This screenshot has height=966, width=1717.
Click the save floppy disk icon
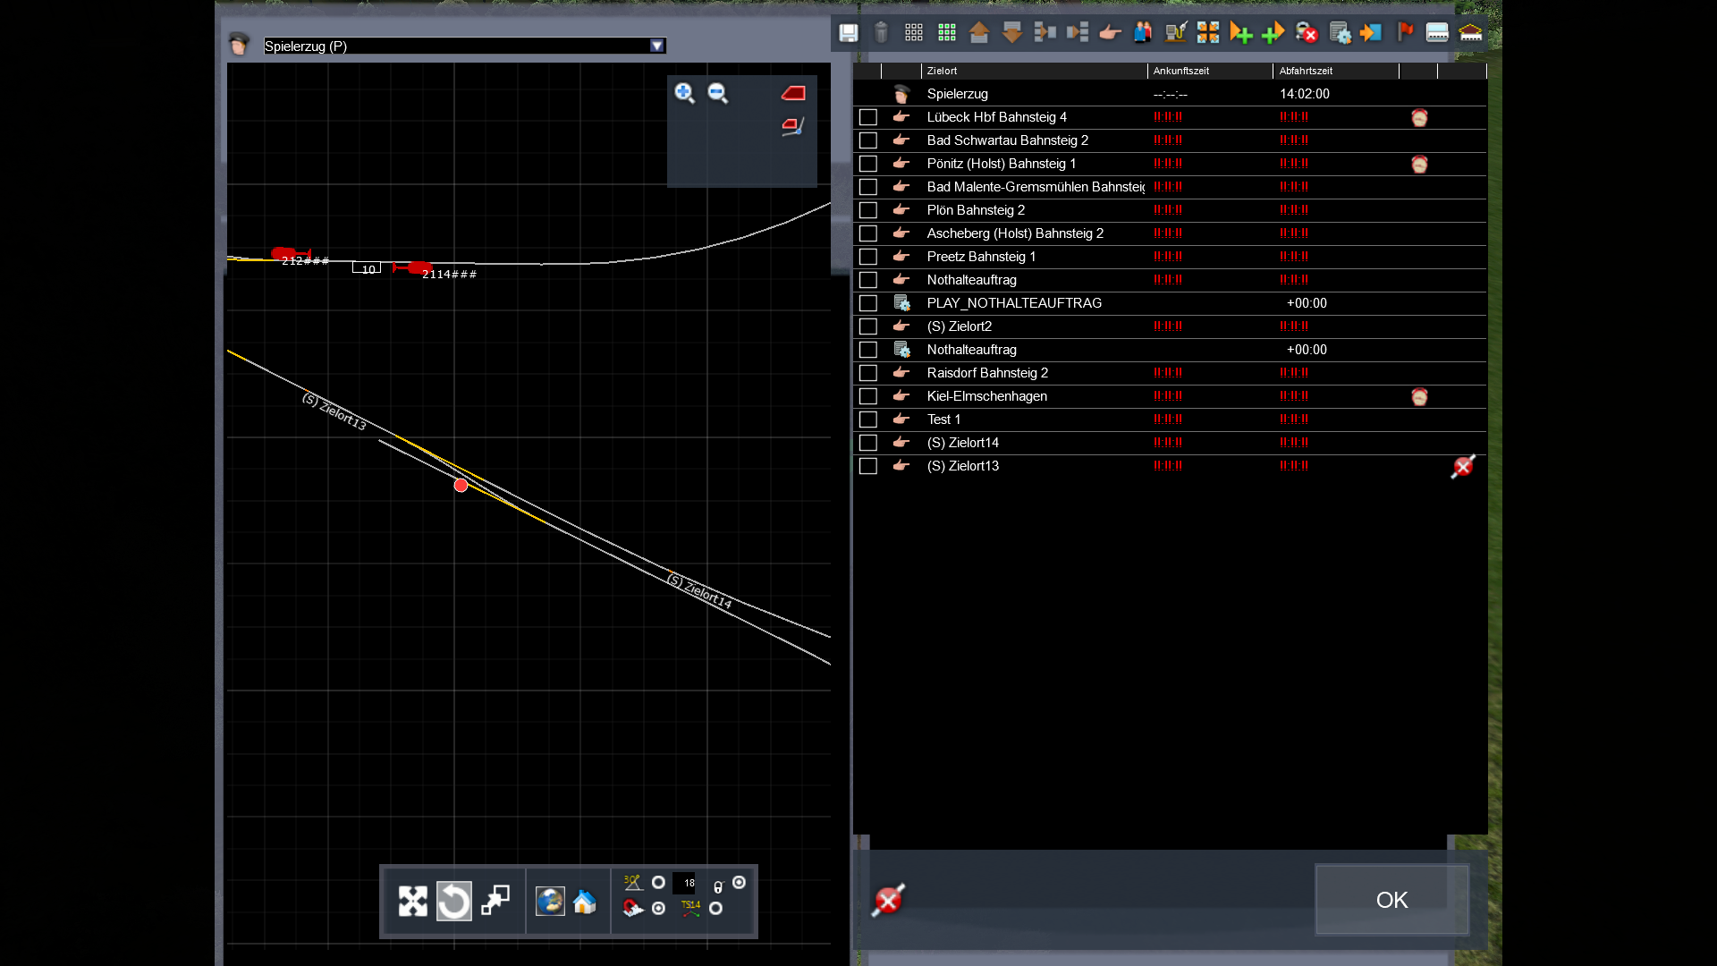(x=848, y=33)
